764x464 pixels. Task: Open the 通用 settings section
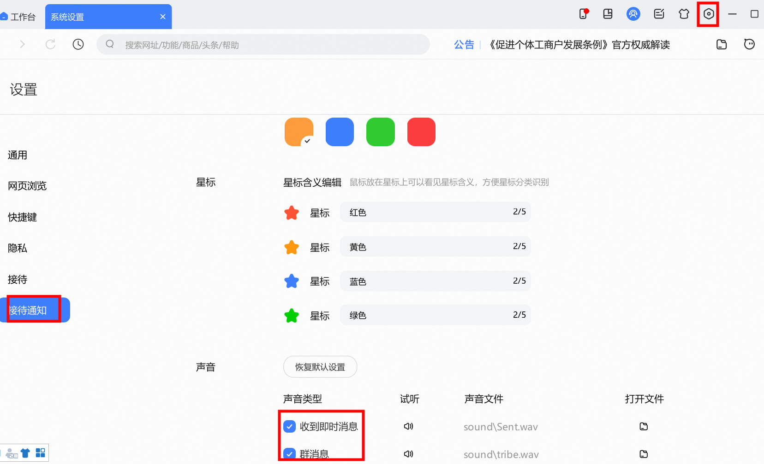[x=18, y=155]
